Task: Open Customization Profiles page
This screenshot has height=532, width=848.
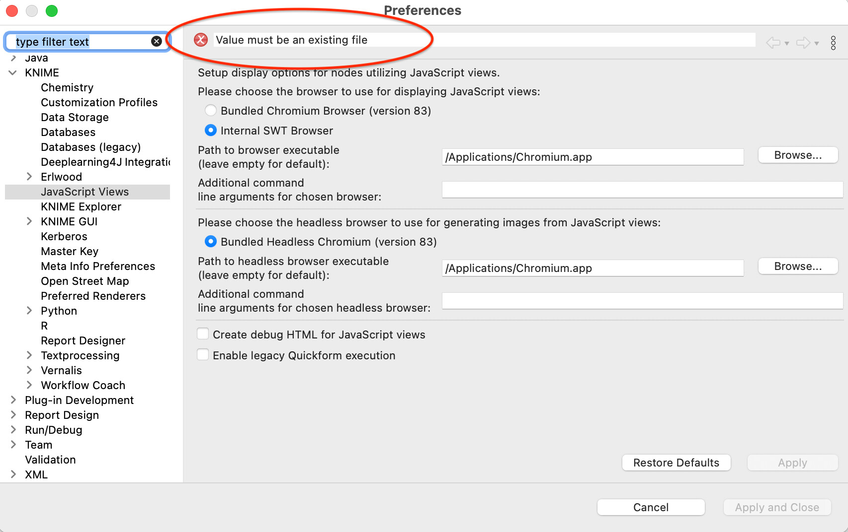Action: click(x=99, y=102)
